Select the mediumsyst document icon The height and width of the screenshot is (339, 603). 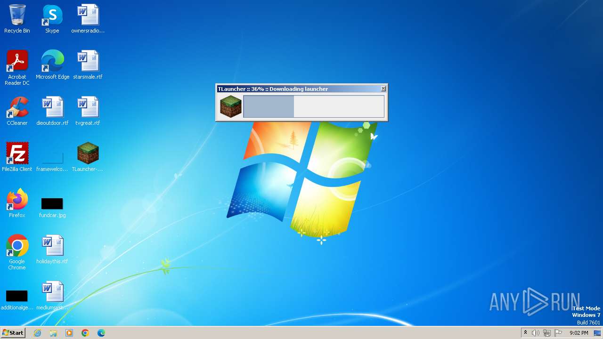[52, 296]
